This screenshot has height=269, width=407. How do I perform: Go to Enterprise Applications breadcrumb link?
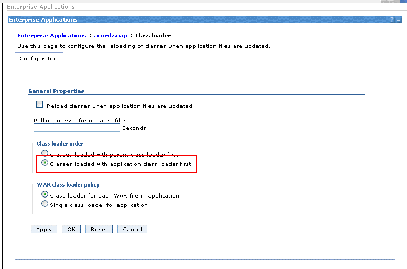coord(51,36)
